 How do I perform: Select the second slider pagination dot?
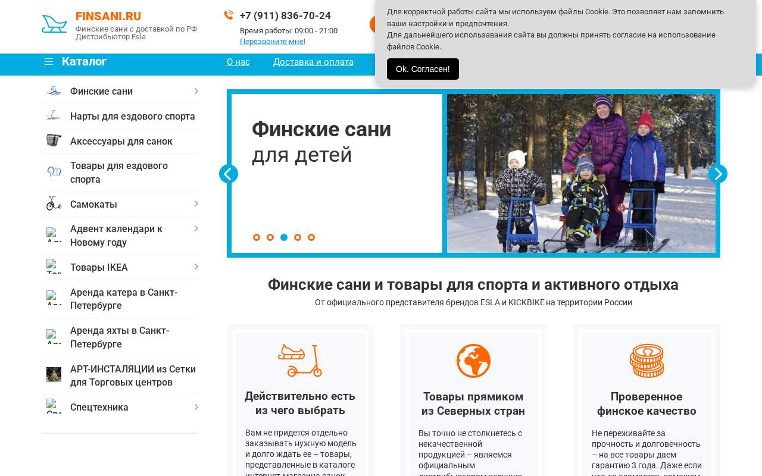pyautogui.click(x=270, y=237)
